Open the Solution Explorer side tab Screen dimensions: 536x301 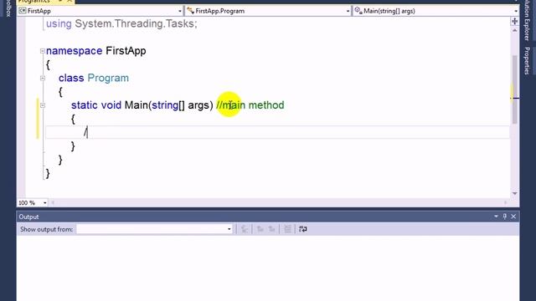527,20
